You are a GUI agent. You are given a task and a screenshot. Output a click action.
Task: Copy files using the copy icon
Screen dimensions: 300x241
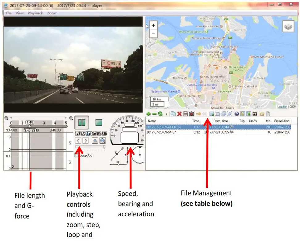coord(173,113)
